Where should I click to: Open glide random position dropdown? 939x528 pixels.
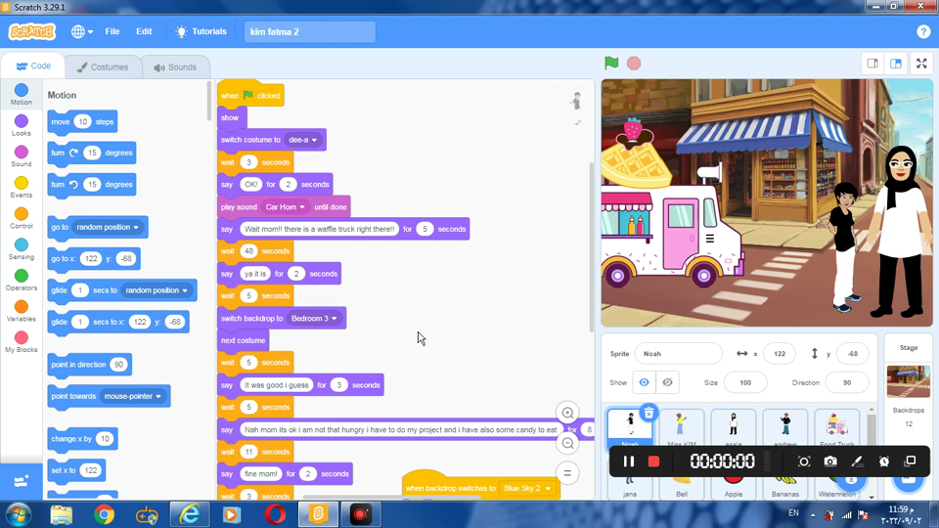click(x=156, y=290)
